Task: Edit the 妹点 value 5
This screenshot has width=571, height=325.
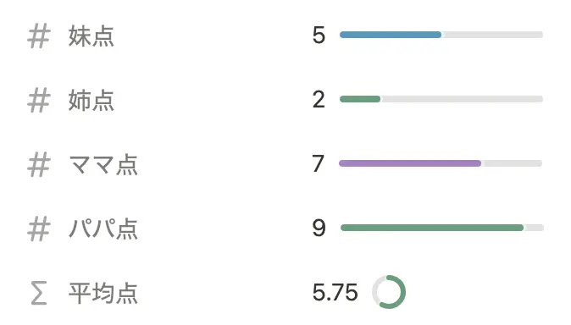Action: [319, 36]
